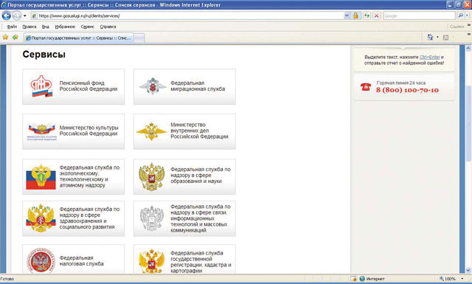Click into the Google search box

pos(419,15)
